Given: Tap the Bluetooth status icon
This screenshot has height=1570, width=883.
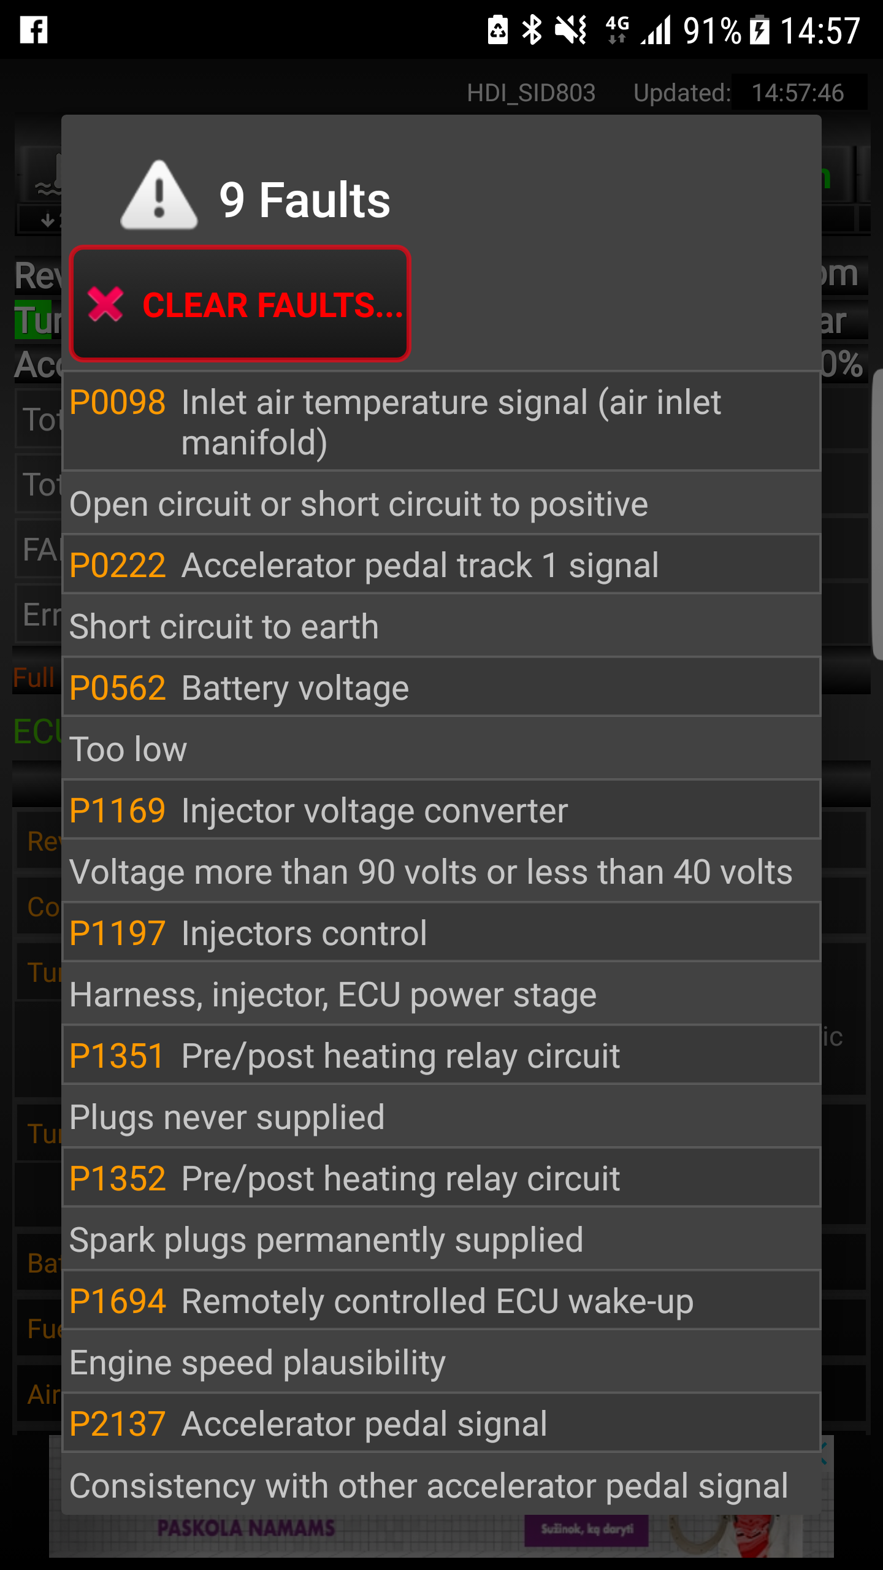Looking at the screenshot, I should pos(532,30).
